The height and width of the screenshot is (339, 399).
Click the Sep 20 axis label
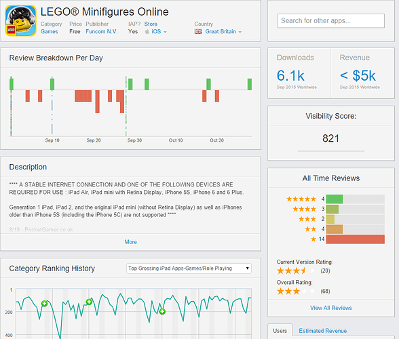click(x=94, y=140)
